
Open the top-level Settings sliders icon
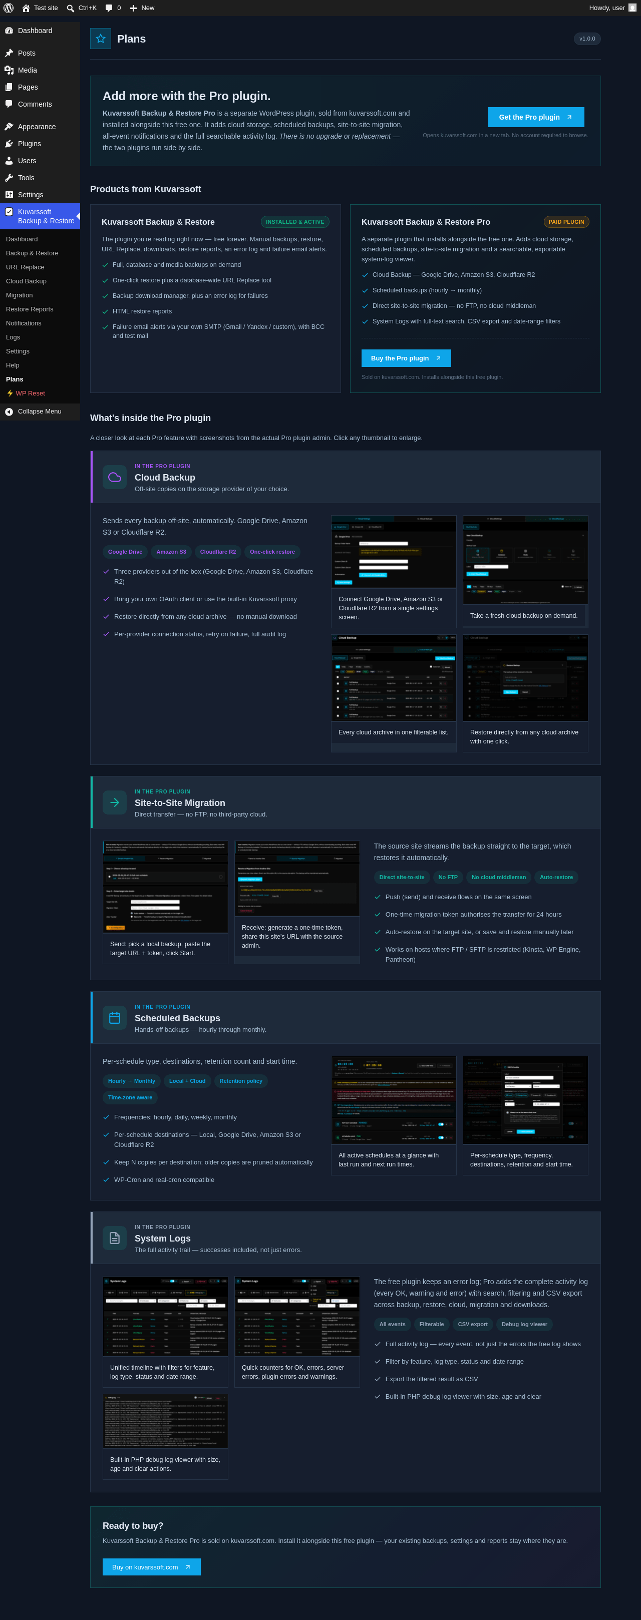click(x=9, y=195)
